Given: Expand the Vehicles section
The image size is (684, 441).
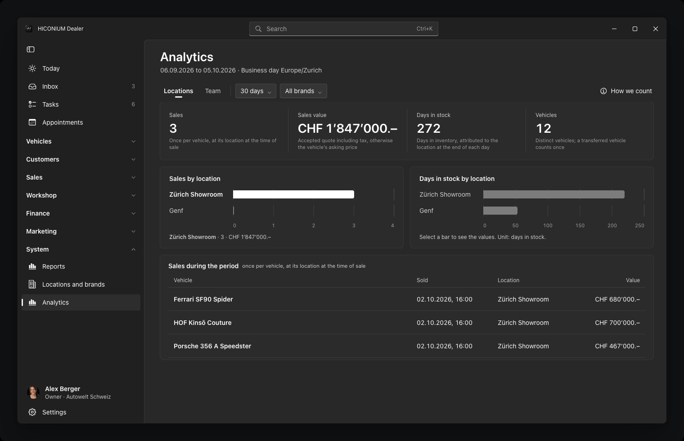Looking at the screenshot, I should pyautogui.click(x=81, y=141).
